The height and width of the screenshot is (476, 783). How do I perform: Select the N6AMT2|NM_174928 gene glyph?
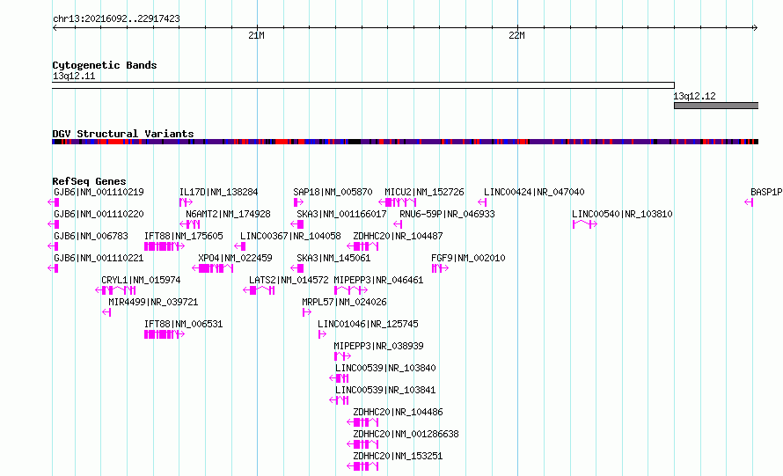[x=190, y=224]
